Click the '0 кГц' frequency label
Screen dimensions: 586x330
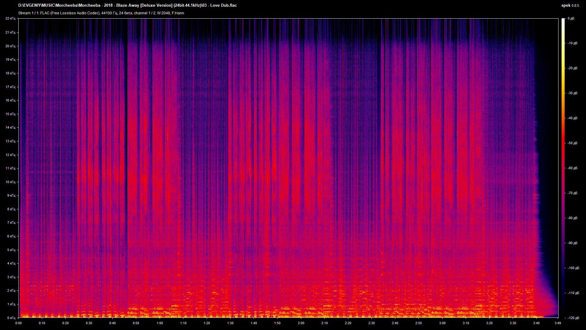[11, 318]
